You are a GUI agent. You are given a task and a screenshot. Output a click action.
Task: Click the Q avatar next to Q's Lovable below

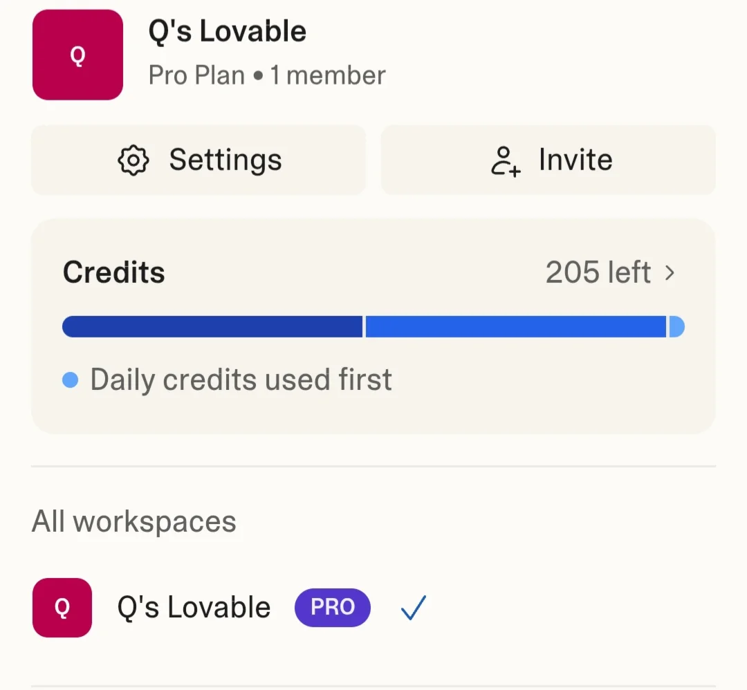(x=62, y=607)
